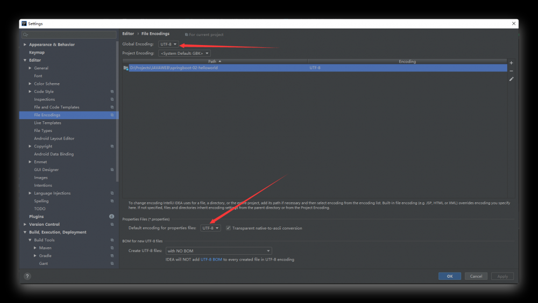
Task: Click the Cancel button
Action: (x=476, y=276)
